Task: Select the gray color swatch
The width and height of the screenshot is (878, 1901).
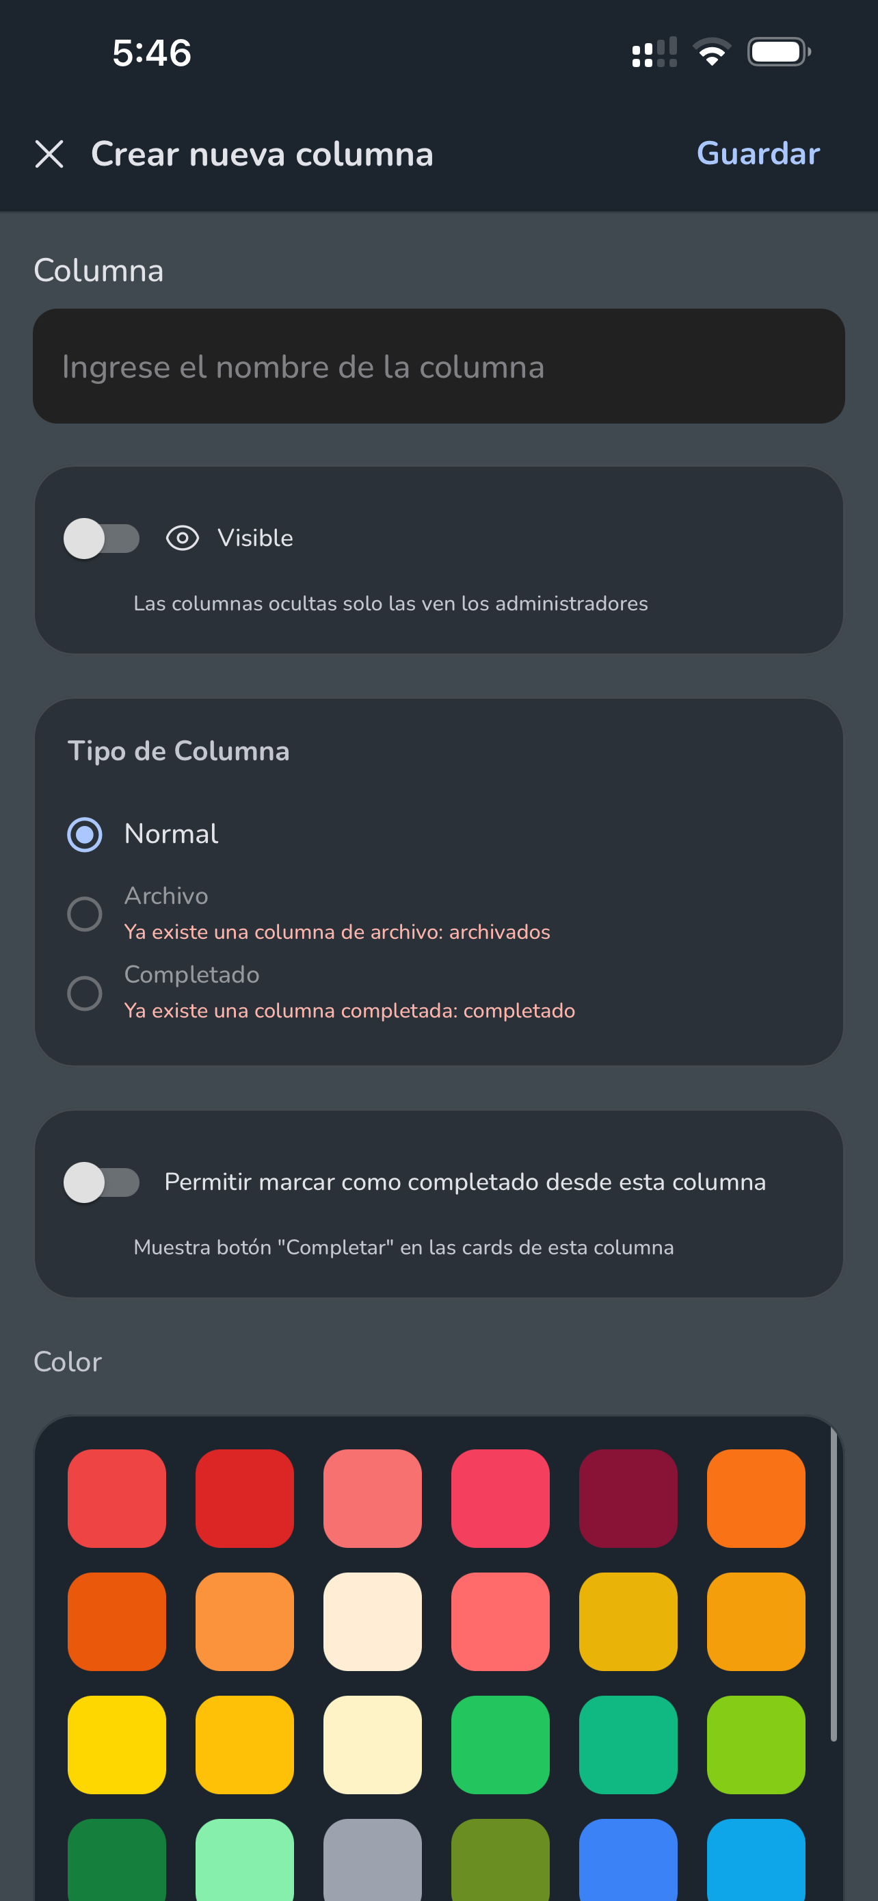Action: [x=372, y=1860]
